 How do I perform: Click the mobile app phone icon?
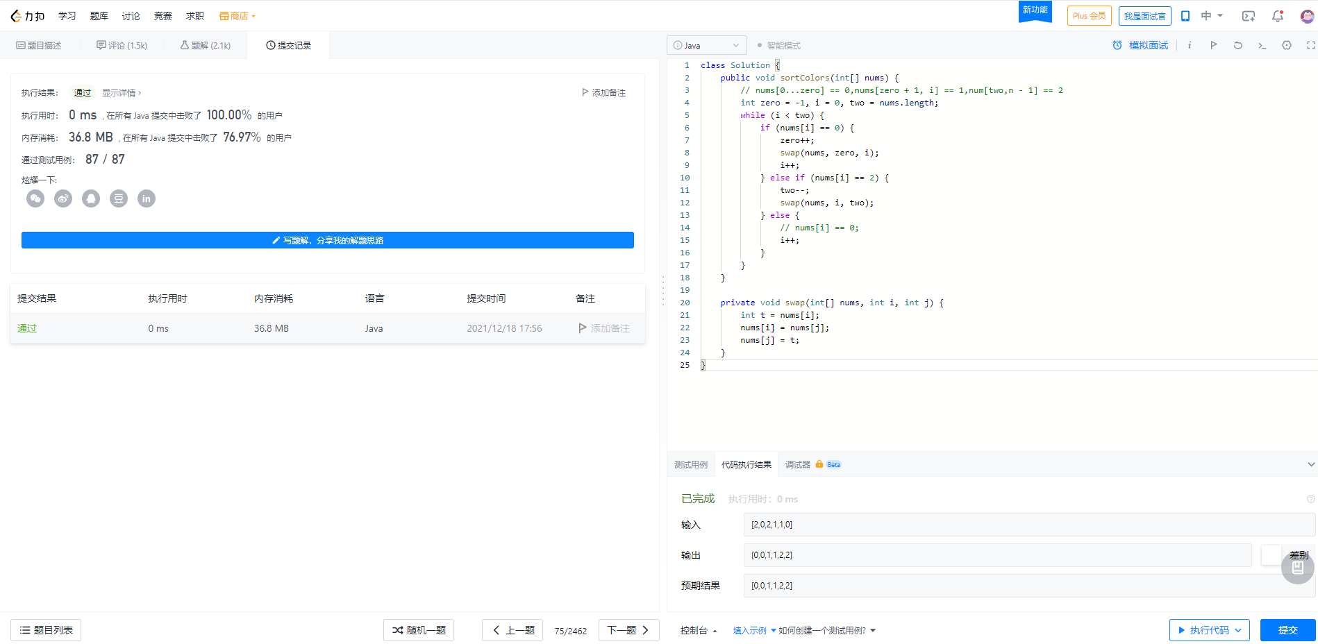[x=1185, y=16]
